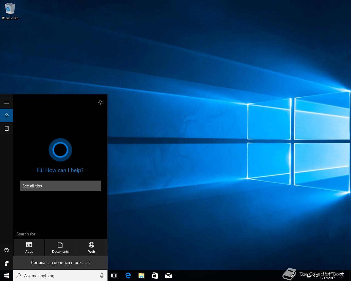Screen dimensions: 351x281
Task: Click the music recognition icon
Action: click(x=101, y=102)
